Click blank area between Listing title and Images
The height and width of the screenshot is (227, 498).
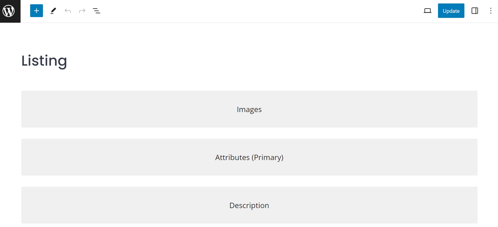tap(249, 81)
